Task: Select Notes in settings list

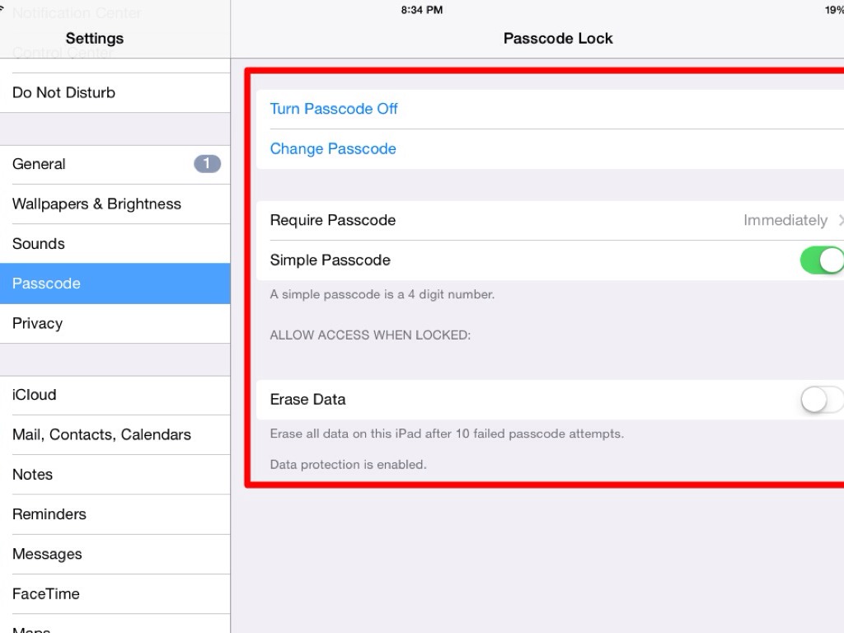Action: point(33,475)
